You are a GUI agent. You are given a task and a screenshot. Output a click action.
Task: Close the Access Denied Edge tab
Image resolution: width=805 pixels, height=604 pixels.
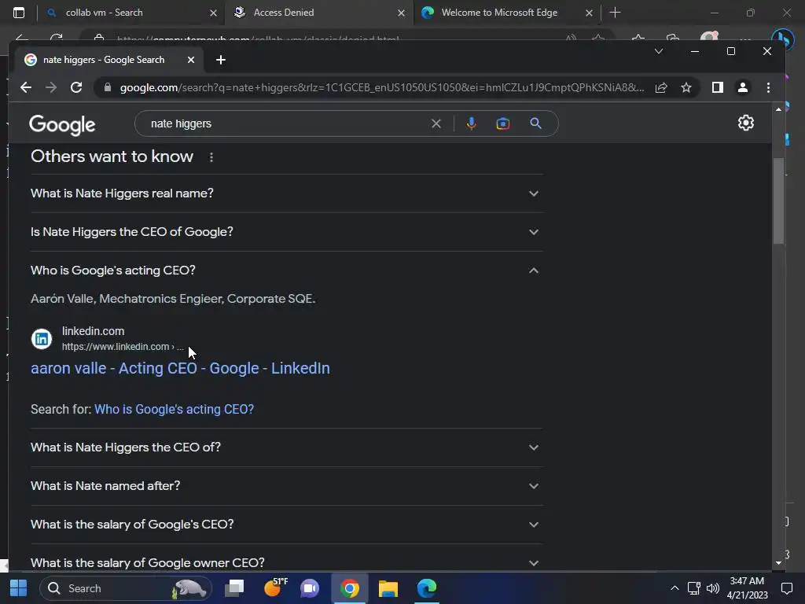click(x=401, y=13)
